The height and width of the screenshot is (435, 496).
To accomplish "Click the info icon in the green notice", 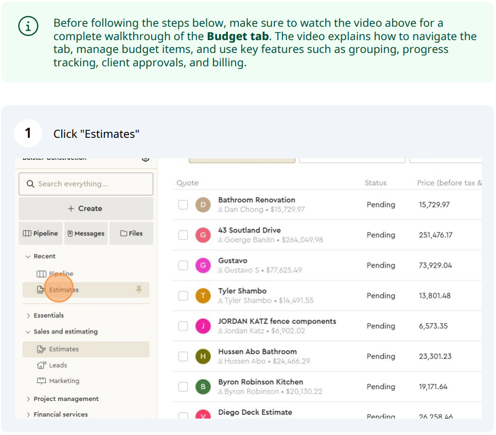I will point(28,27).
